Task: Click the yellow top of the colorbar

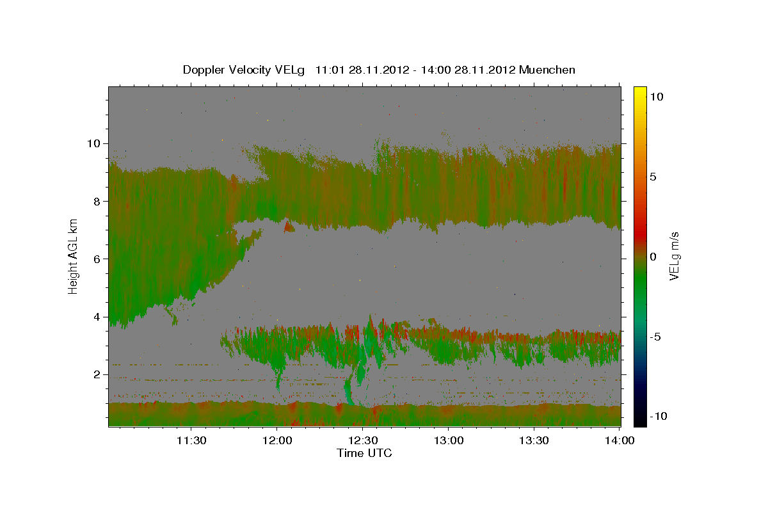Action: [640, 91]
